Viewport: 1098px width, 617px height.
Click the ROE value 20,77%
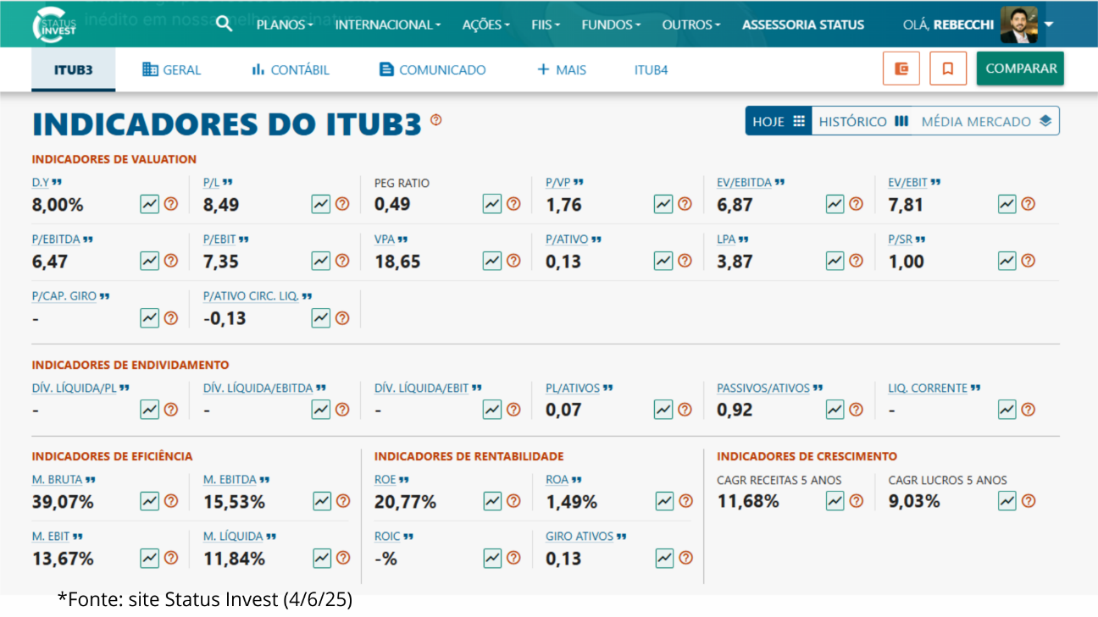click(x=405, y=502)
